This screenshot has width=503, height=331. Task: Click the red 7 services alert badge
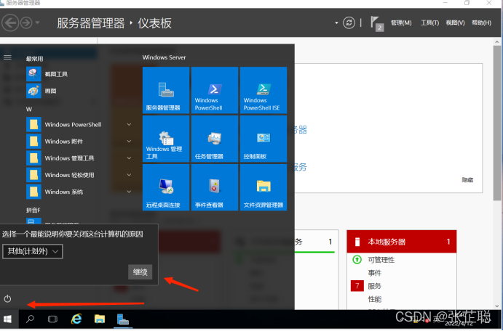tap(357, 285)
